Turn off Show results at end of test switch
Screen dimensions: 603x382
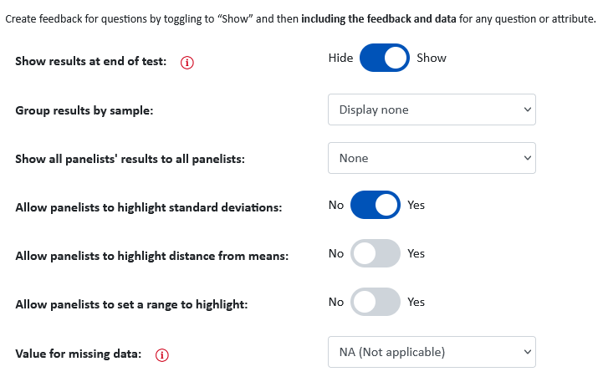pos(385,58)
